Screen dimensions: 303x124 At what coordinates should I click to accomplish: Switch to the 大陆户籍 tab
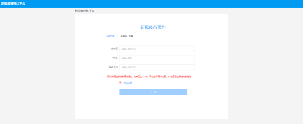pos(110,36)
